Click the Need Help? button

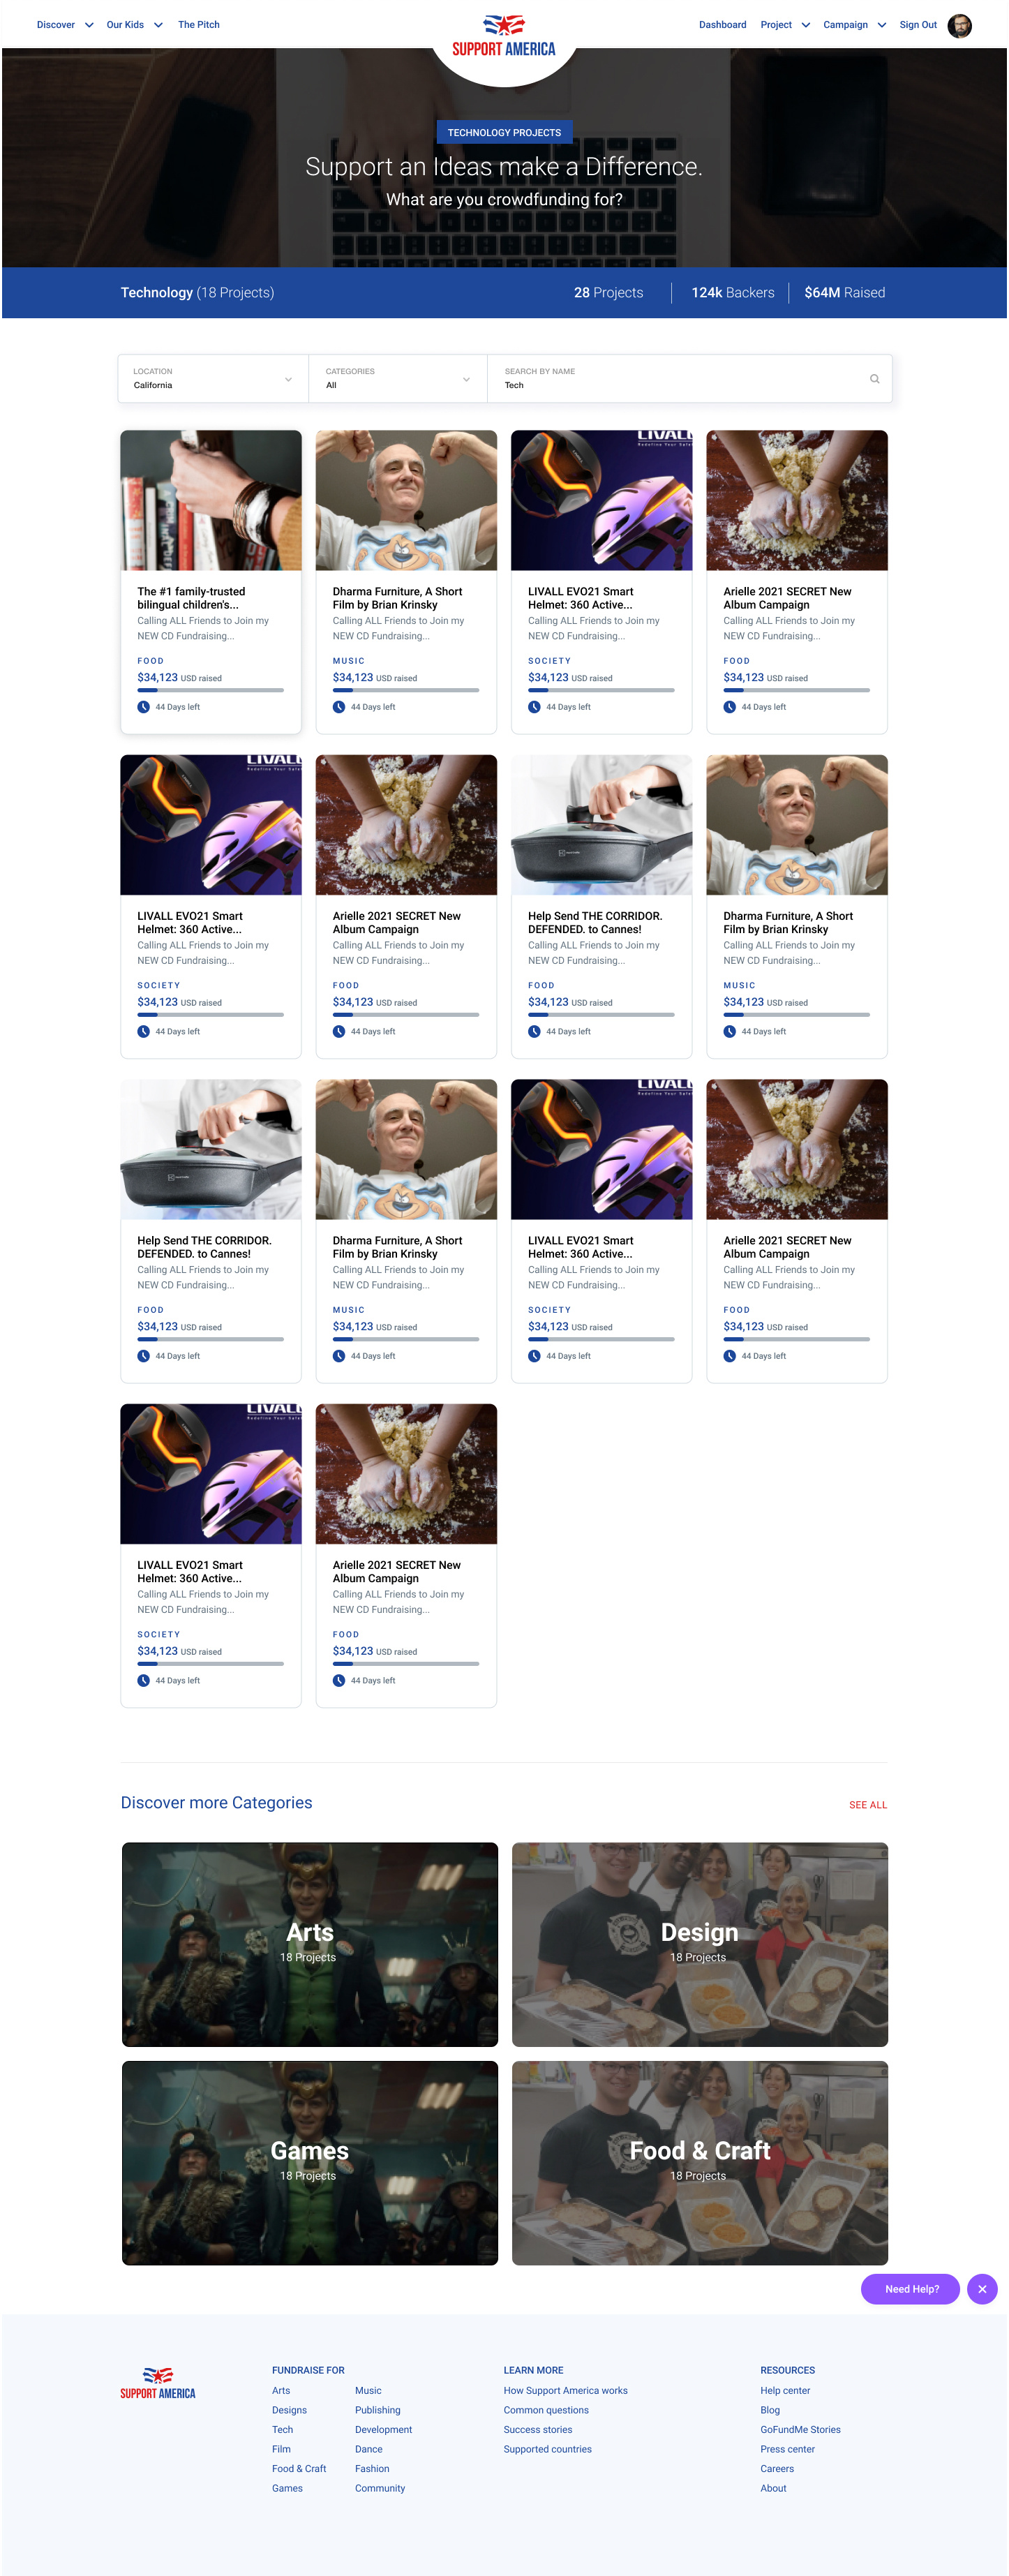911,2289
